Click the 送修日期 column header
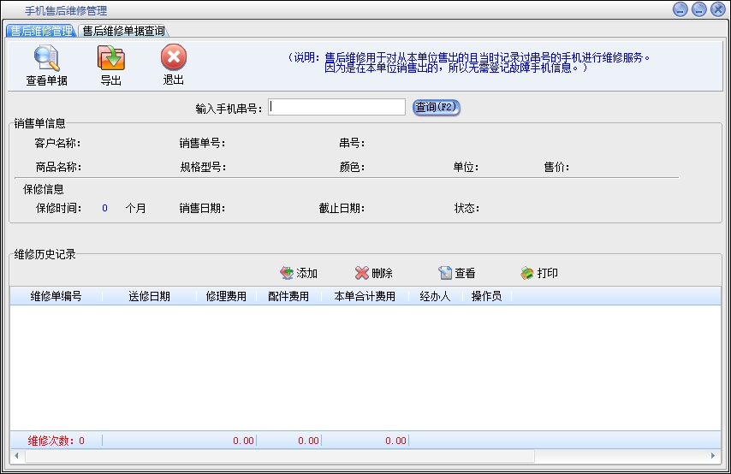This screenshot has width=731, height=474. 149,297
